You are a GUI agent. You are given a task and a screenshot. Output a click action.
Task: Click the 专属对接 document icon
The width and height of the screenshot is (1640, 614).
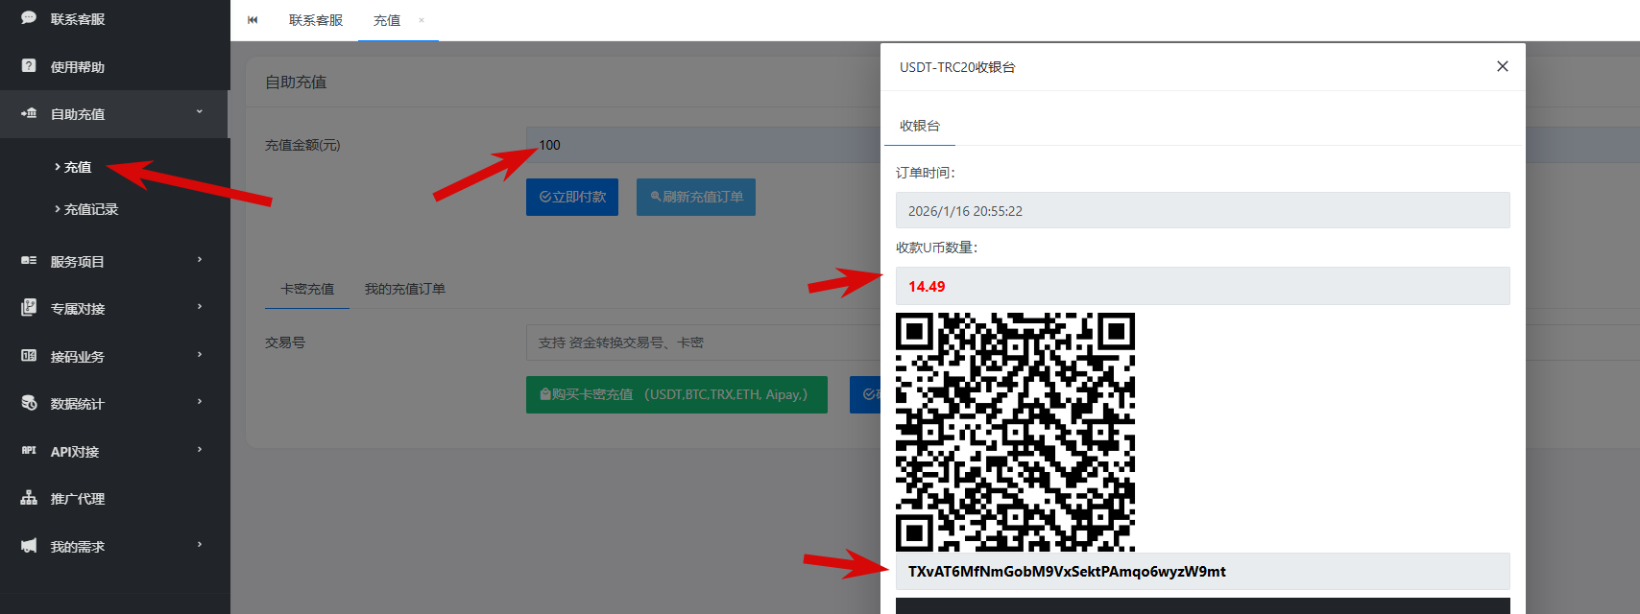29,308
